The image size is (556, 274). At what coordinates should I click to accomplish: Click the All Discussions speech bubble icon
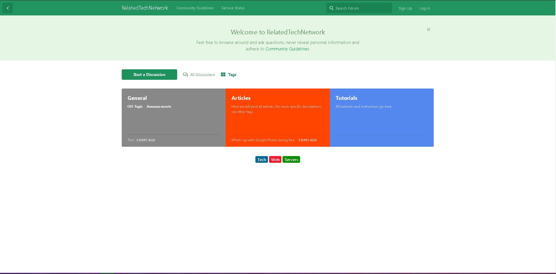(x=185, y=75)
